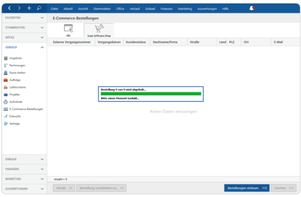
Task: Click Bestellungen einlesen F10 button
Action: tap(247, 188)
